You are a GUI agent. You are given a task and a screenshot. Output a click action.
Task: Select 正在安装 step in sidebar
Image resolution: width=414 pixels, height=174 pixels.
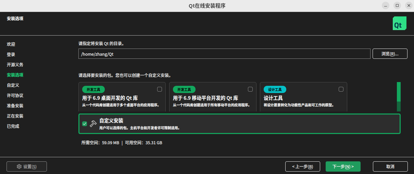(x=15, y=116)
